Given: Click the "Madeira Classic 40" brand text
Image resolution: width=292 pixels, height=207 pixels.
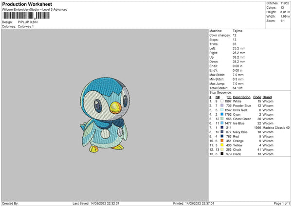Looking at the screenshot, I should pyautogui.click(x=276, y=128).
